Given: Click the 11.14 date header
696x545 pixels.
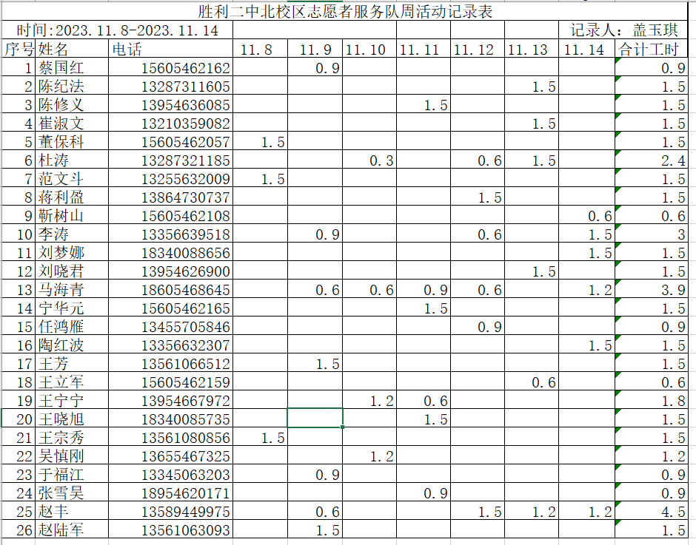Looking at the screenshot, I should click(x=587, y=49).
